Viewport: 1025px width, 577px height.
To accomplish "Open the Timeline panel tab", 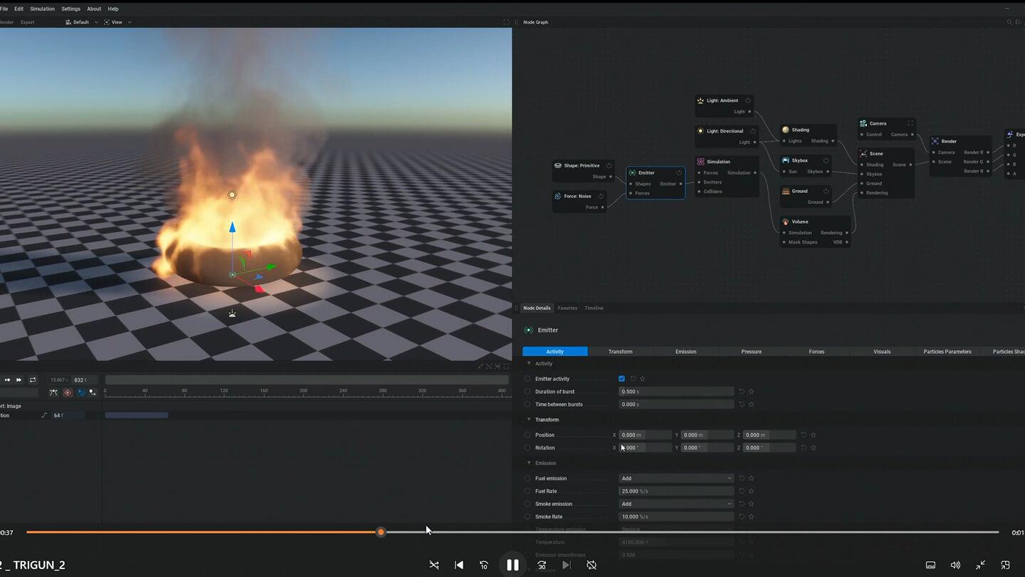I will tap(594, 308).
